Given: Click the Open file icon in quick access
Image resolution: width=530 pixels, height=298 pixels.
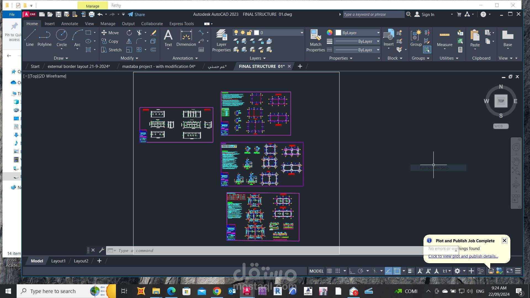Looking at the screenshot, I should pos(50,14).
